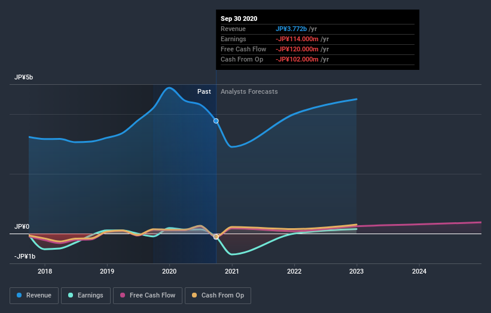Viewport: 491px width, 313px height.
Task: Click the JP¥3.772b revenue value
Action: coord(291,29)
